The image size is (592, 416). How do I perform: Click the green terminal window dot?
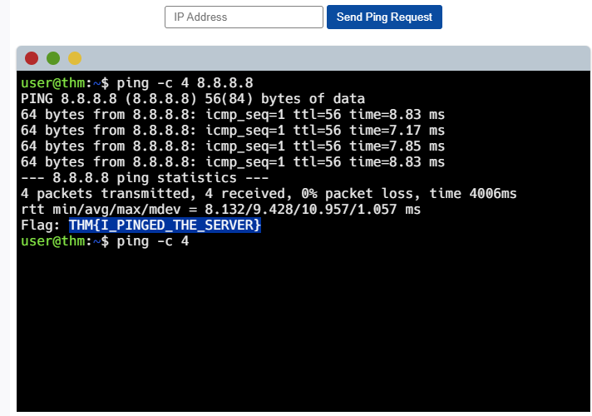click(53, 58)
